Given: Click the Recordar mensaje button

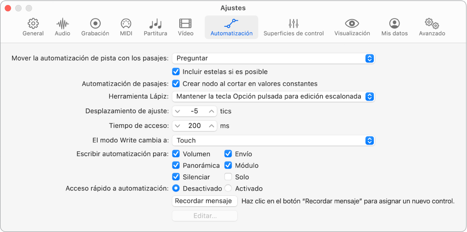Looking at the screenshot, I should coord(205,201).
